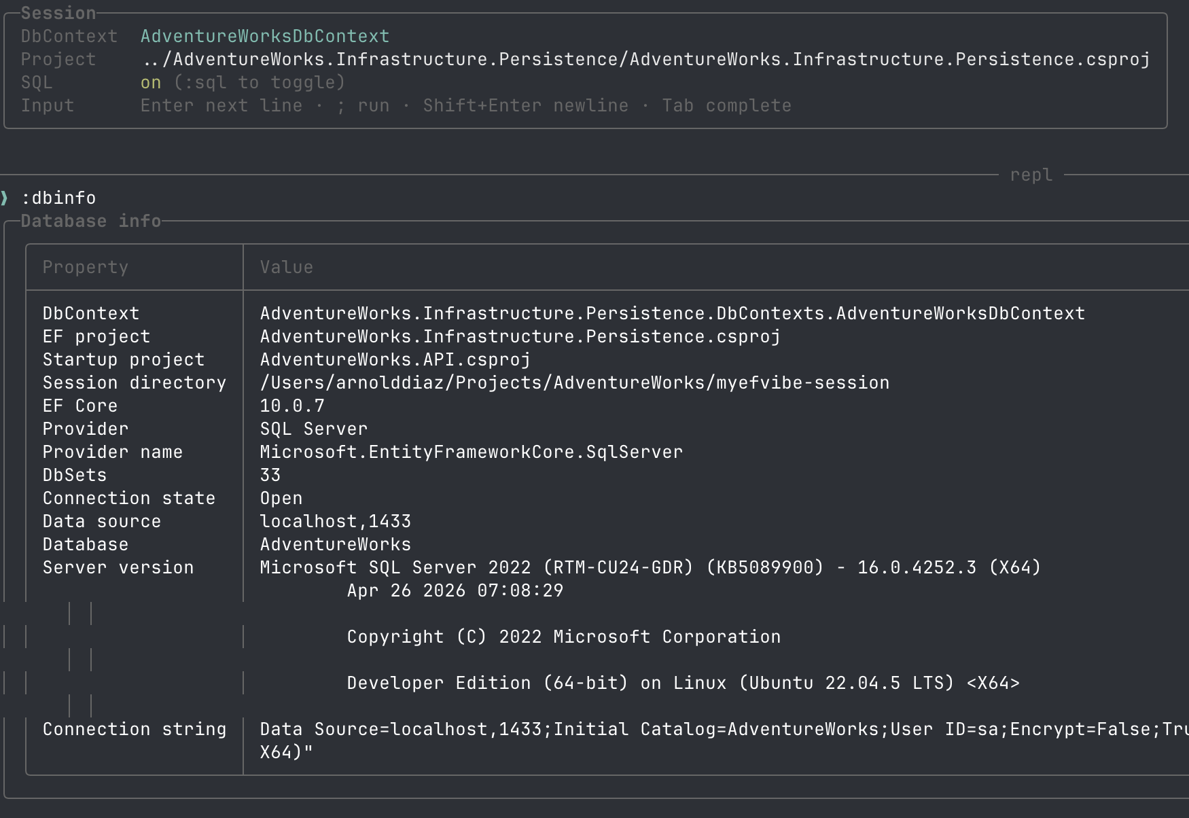The height and width of the screenshot is (818, 1189).
Task: Click the localhost,1433 data source value
Action: tap(336, 521)
